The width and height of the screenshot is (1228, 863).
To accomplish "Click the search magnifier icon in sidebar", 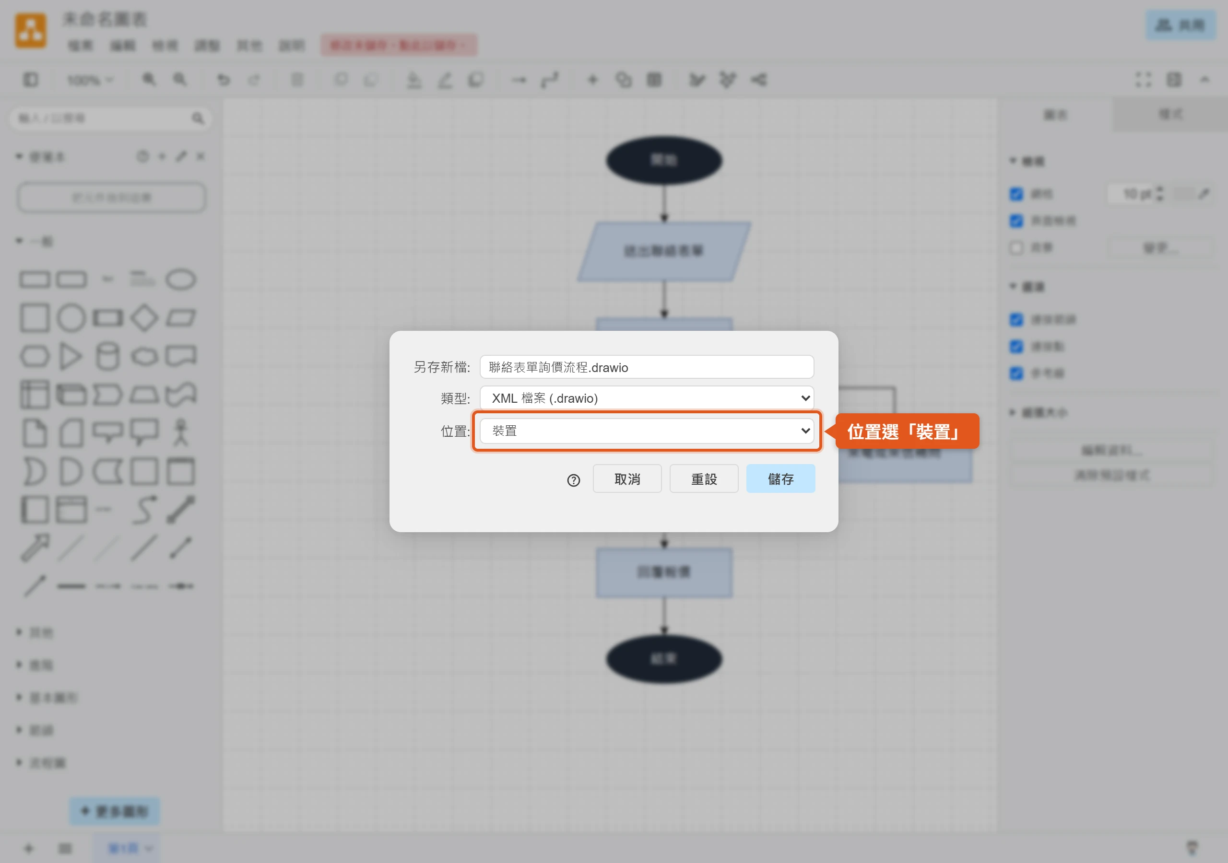I will (198, 118).
